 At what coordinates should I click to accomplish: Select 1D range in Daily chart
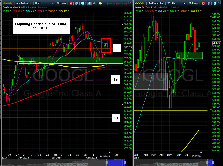point(79,164)
